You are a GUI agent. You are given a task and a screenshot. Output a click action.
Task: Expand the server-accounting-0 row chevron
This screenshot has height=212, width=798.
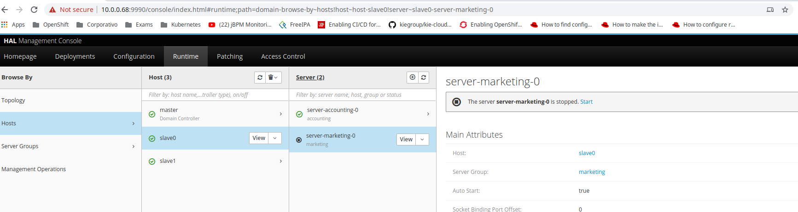pos(428,114)
